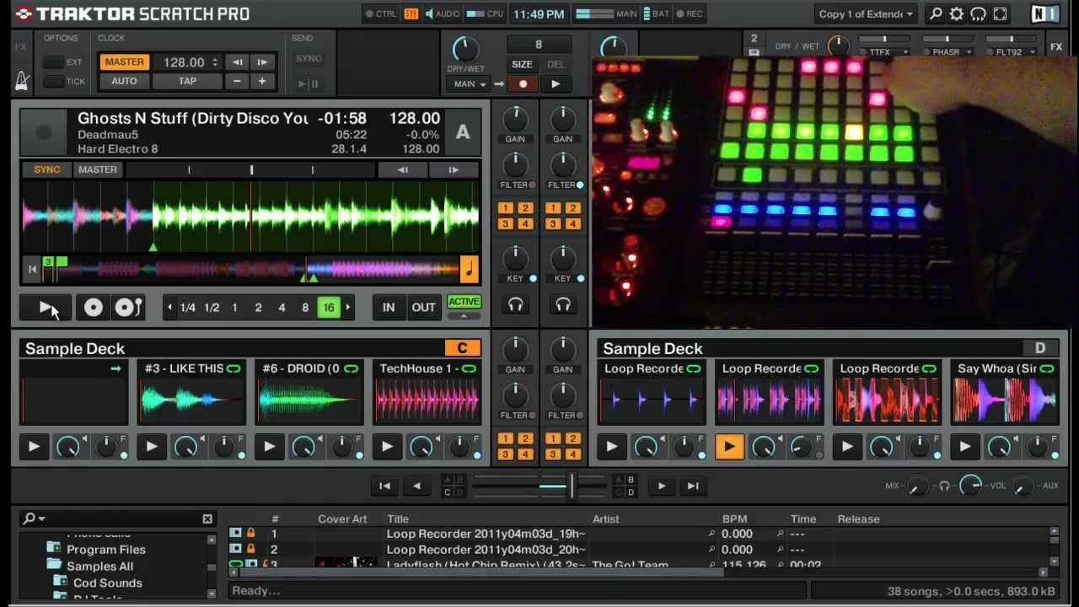1079x607 pixels.
Task: Click the magnifier icon in the header
Action: 936,13
